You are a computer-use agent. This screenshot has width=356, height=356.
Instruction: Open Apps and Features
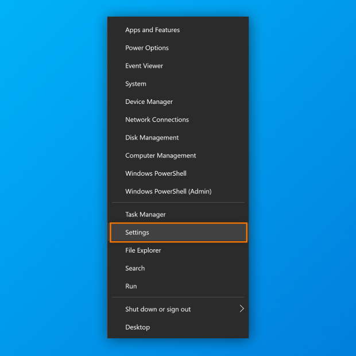tap(152, 30)
